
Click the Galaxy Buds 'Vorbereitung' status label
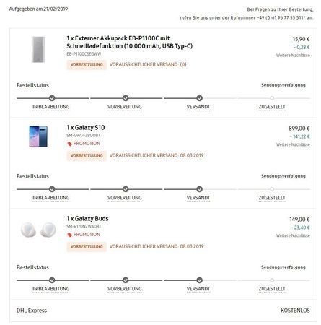125,289
